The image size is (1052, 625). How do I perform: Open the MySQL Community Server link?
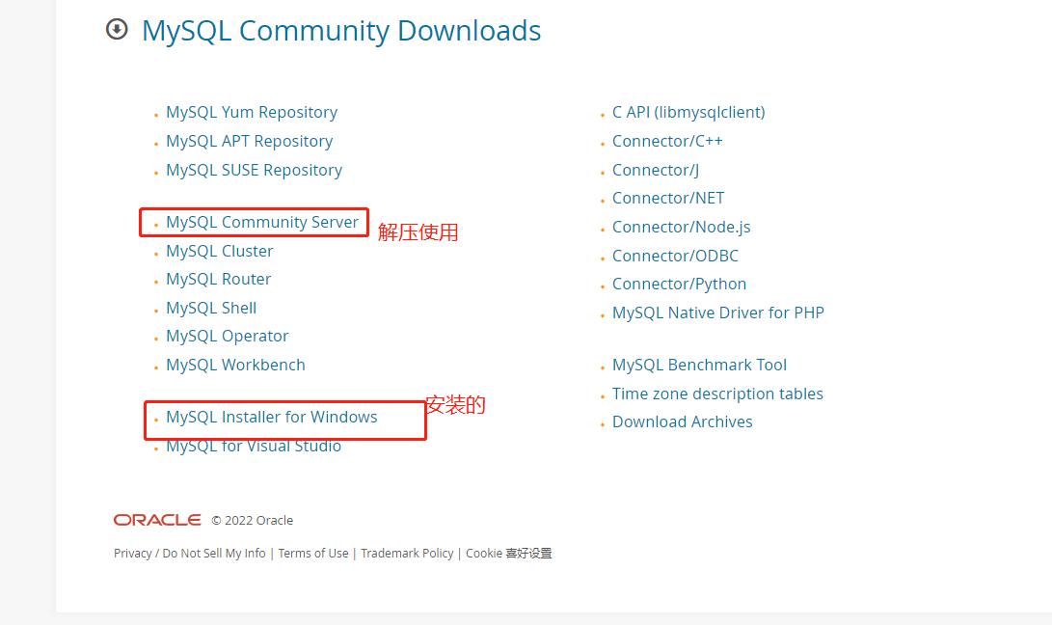262,222
